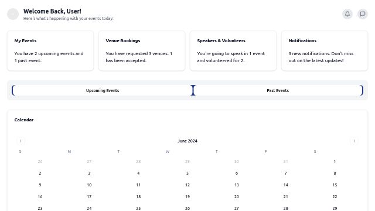
Task: Click the user avatar circle
Action: (x=13, y=14)
